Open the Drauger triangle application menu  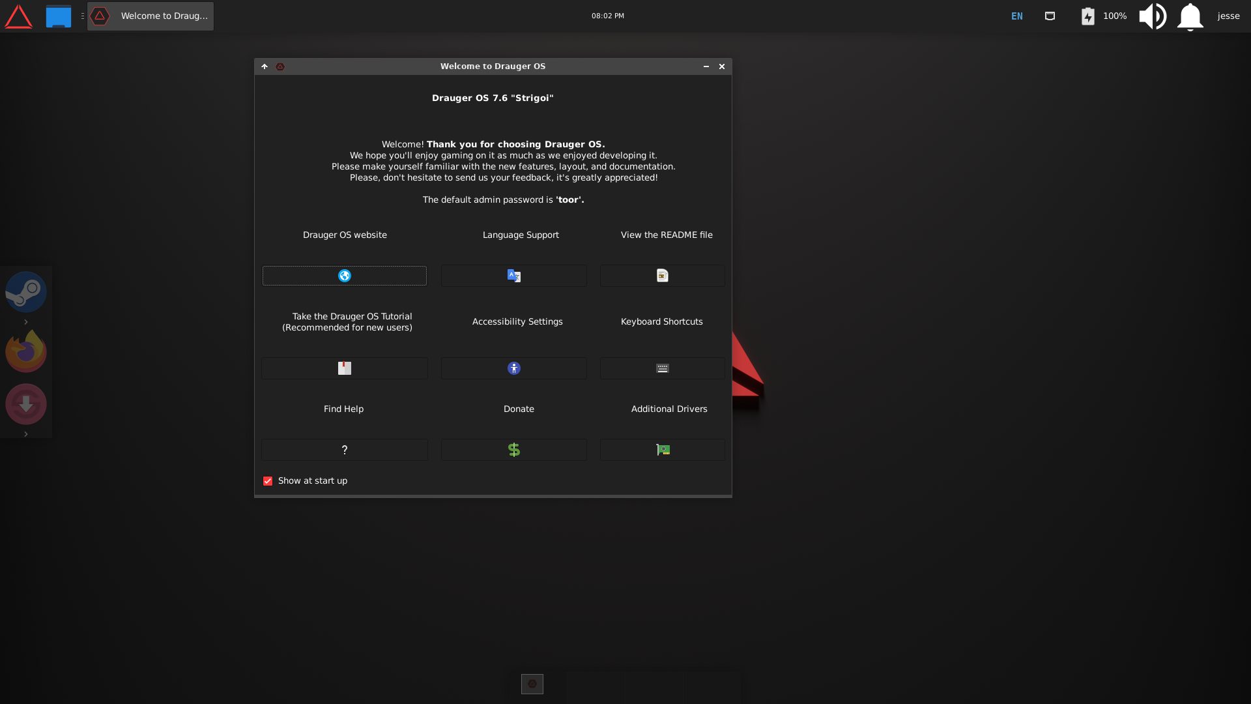18,16
